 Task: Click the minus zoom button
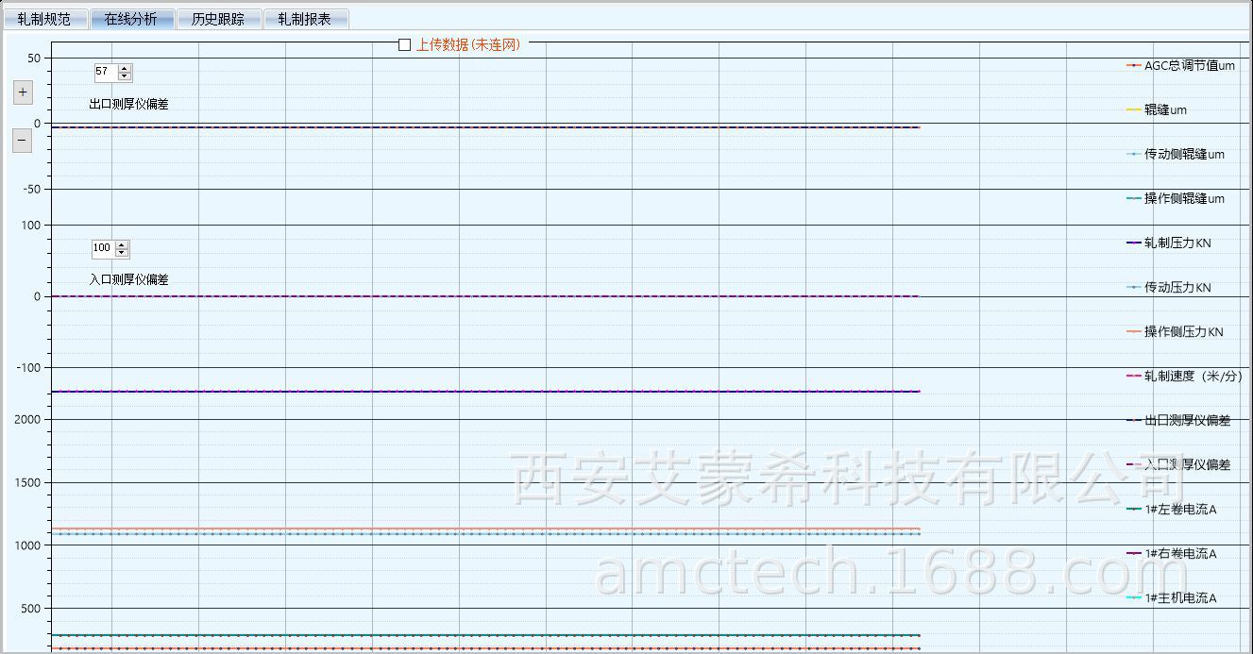[22, 141]
